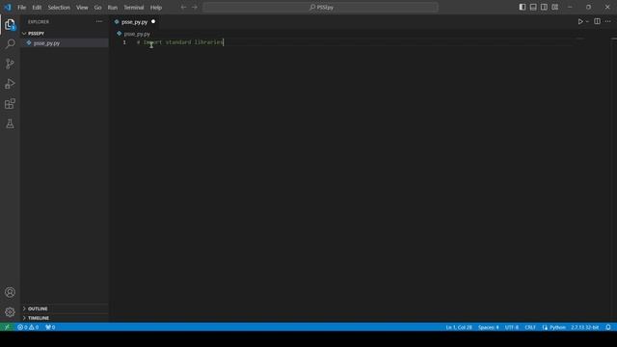Screen dimensions: 617x347
Task: Open the View menu
Action: [x=82, y=8]
